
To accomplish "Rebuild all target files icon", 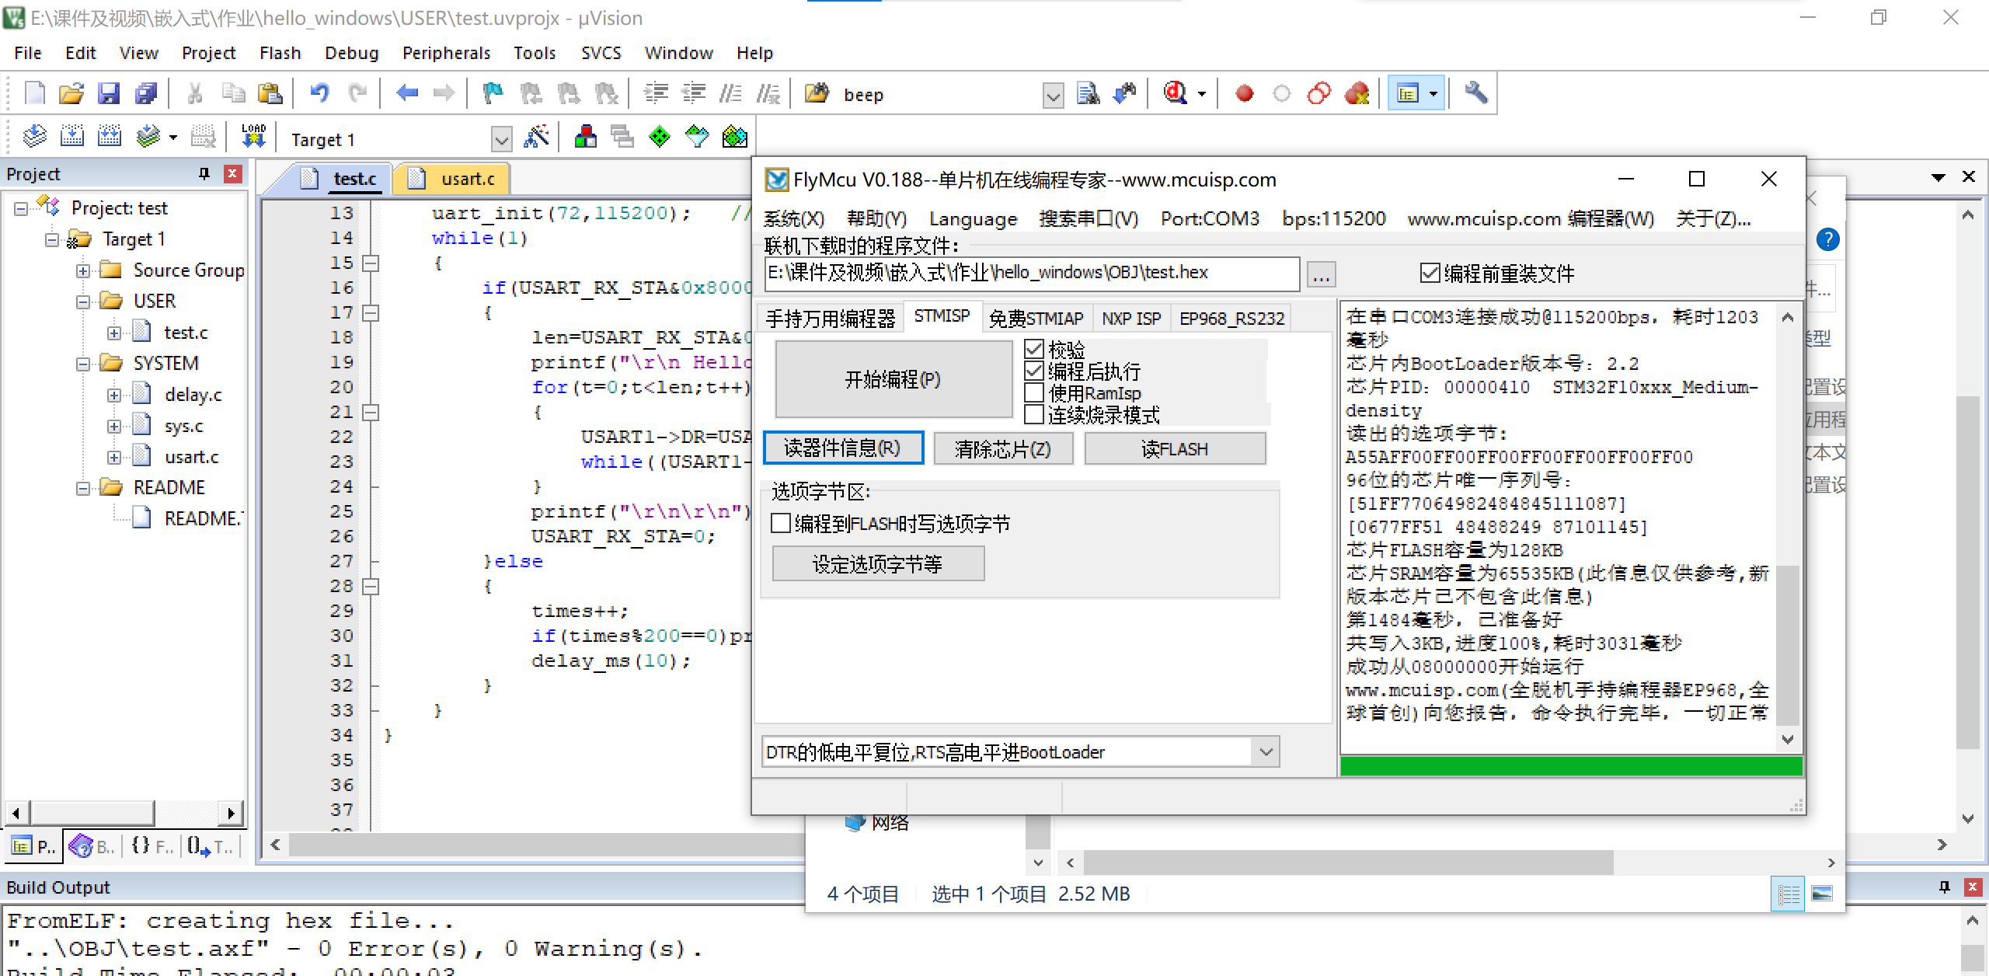I will pyautogui.click(x=110, y=135).
